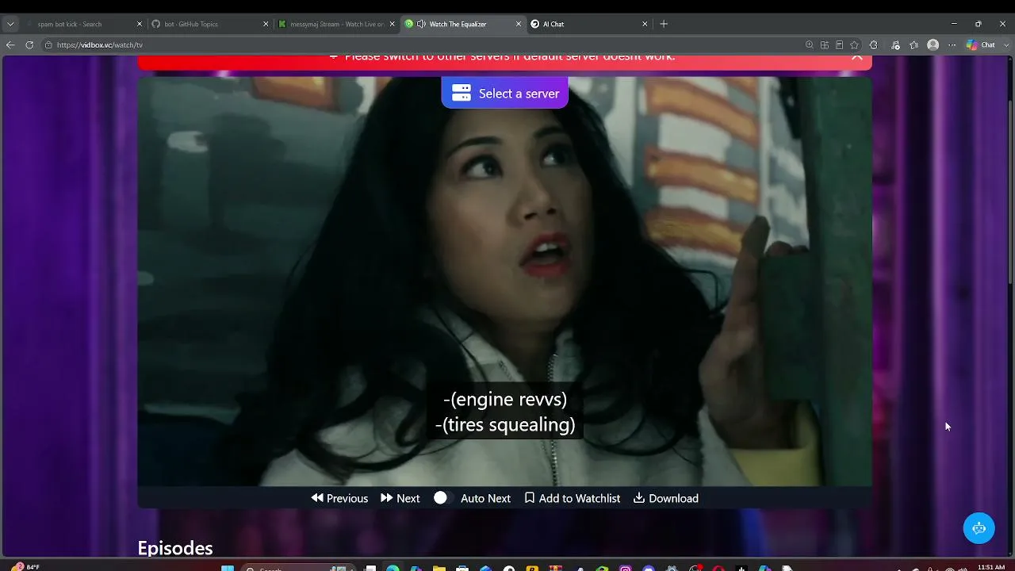Viewport: 1015px width, 571px height.
Task: Open the taskbar clock showing 11:51 AM
Action: click(x=991, y=567)
